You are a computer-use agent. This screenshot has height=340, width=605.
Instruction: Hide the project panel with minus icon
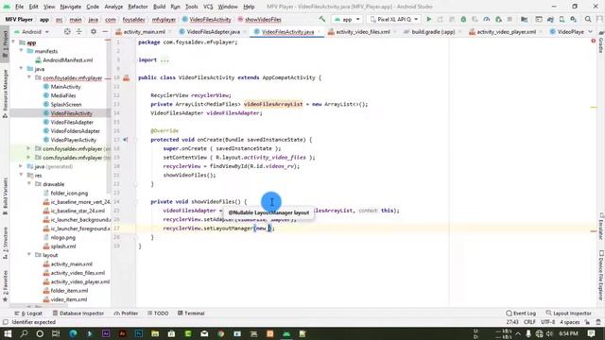(105, 31)
